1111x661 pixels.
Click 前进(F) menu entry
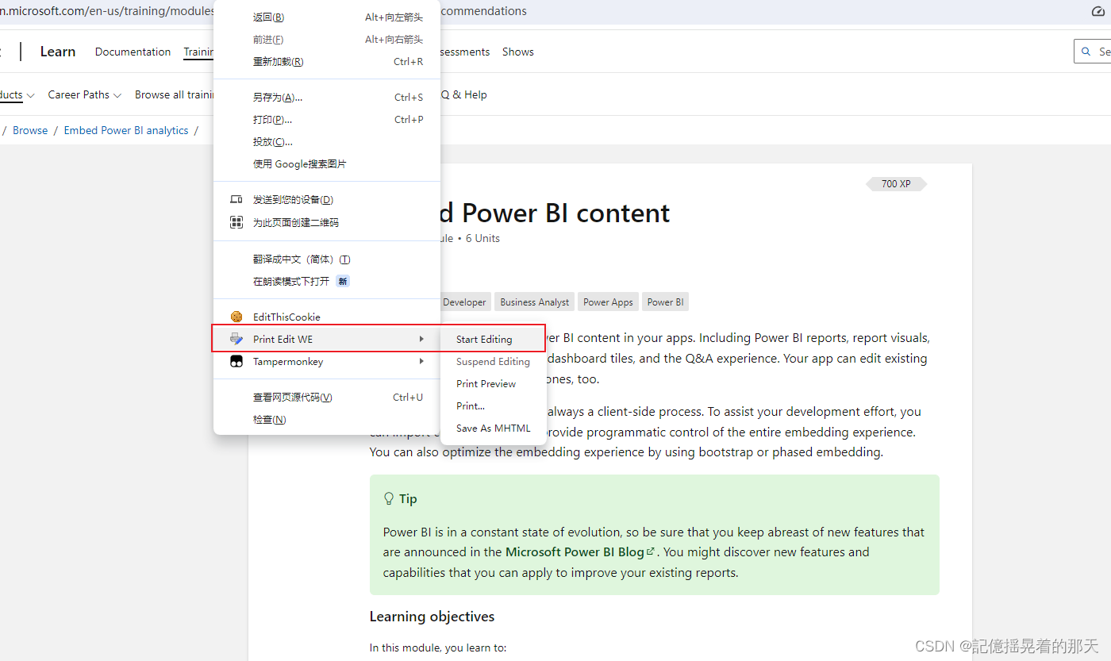click(x=327, y=39)
